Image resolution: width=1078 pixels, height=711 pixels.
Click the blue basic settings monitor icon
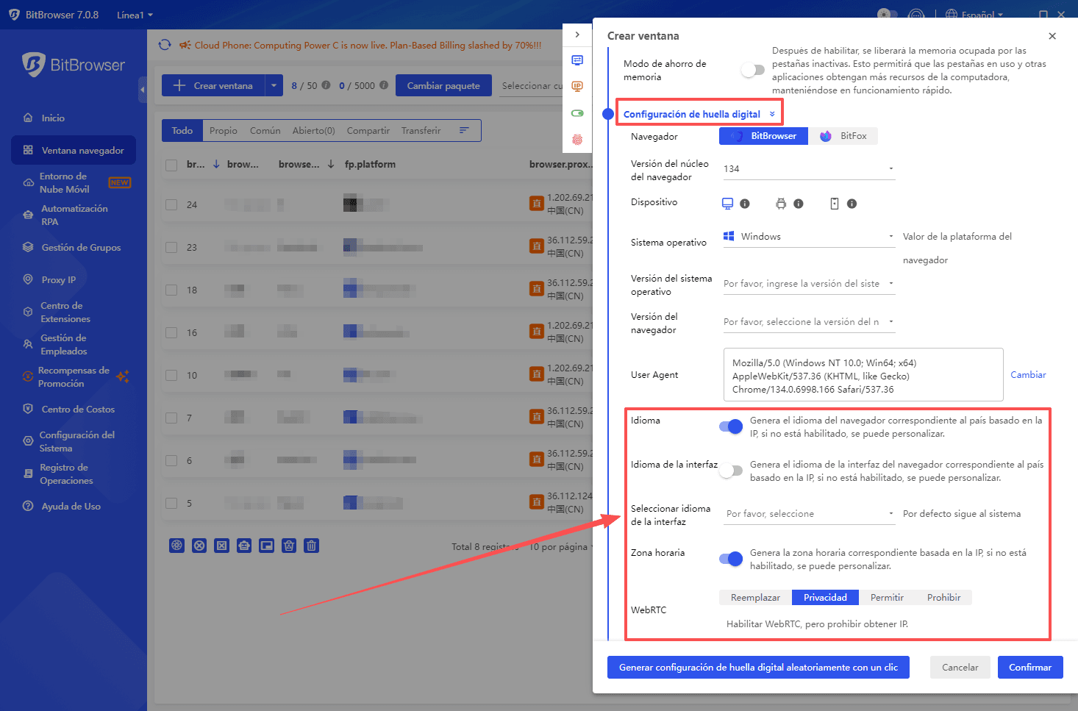tap(577, 60)
